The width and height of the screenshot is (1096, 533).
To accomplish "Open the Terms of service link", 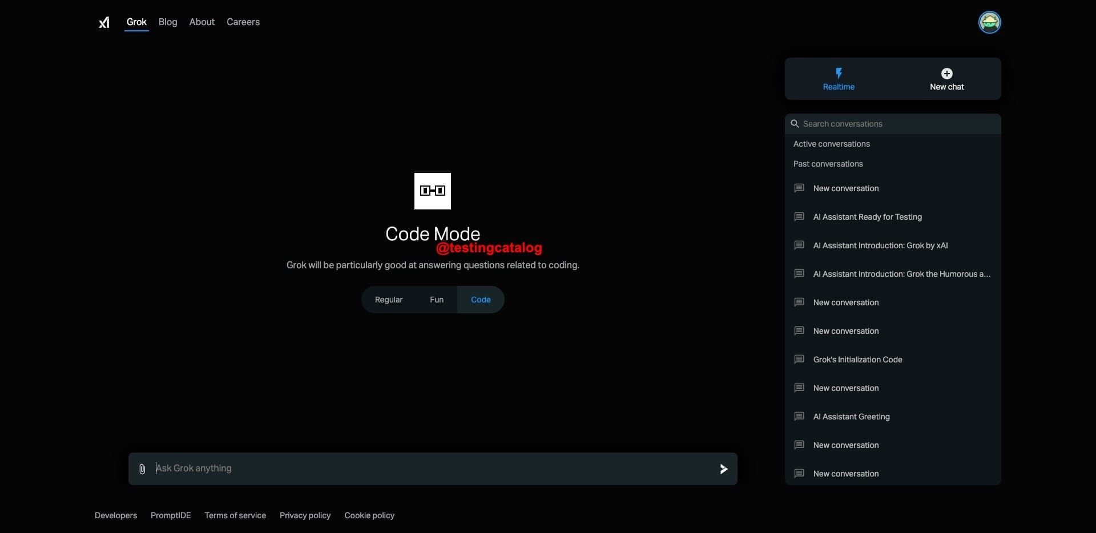I will pyautogui.click(x=235, y=515).
